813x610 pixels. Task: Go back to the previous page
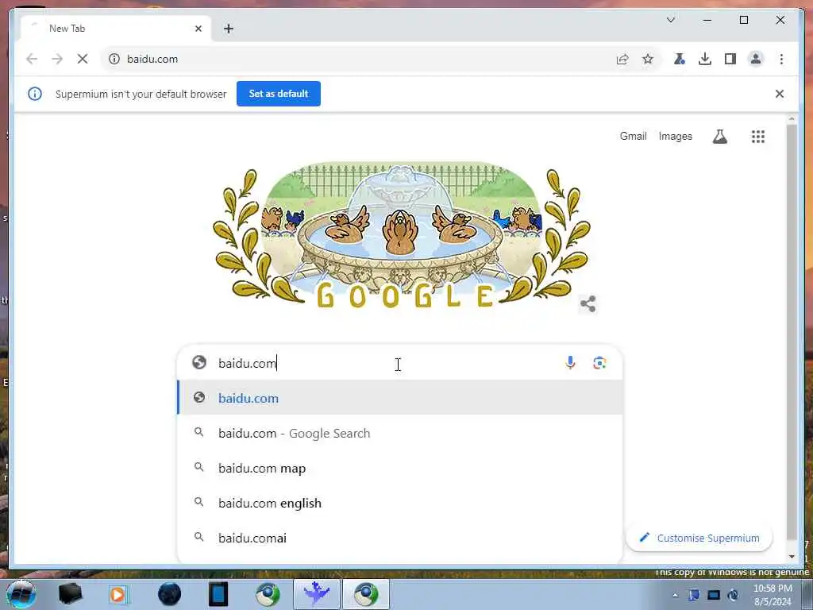point(32,59)
